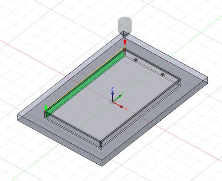
Task: Click the small sphere at bottom pocket corner
Action: pos(101,149)
